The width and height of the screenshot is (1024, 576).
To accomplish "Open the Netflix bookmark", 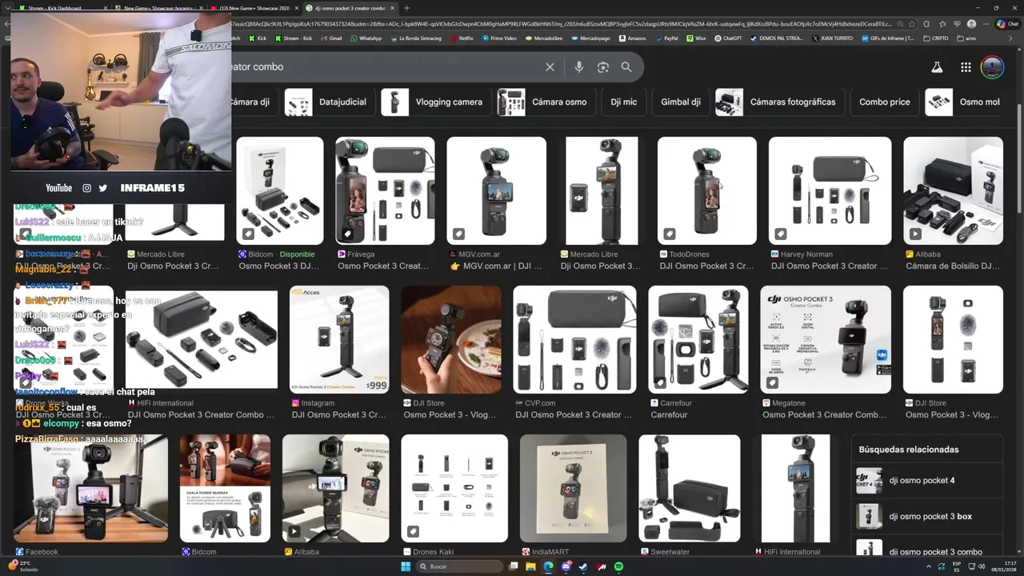I will click(462, 38).
